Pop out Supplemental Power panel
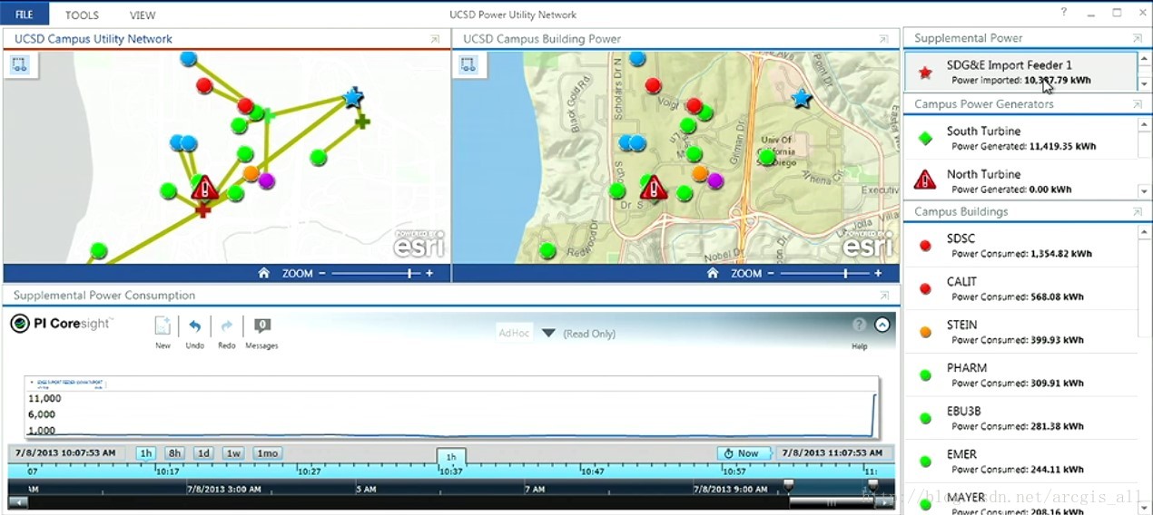Viewport: 1153px width, 515px height. coord(1137,38)
